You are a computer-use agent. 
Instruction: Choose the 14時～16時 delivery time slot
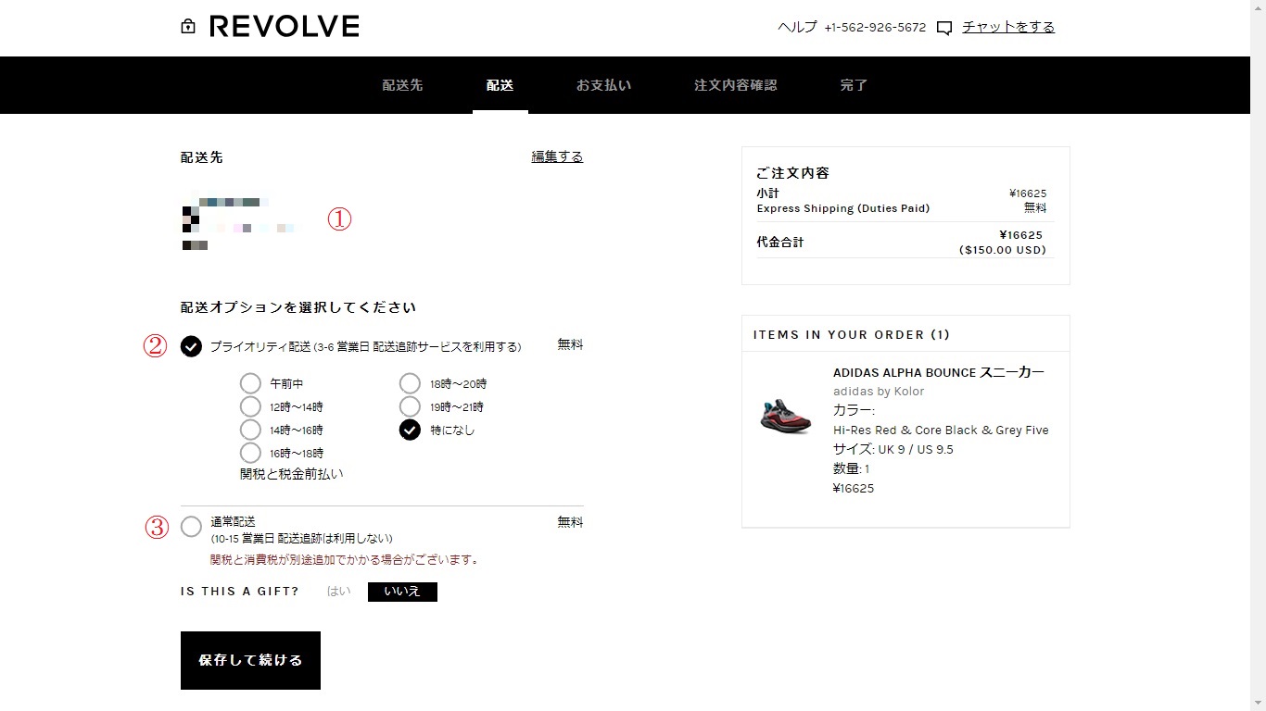point(250,430)
